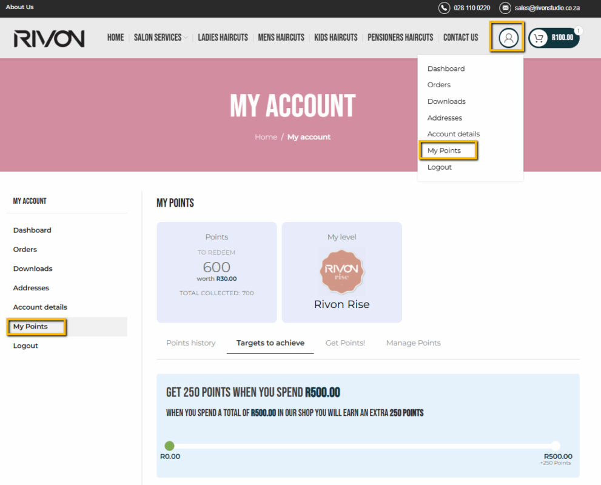Click the phone icon in top bar
The height and width of the screenshot is (485, 601).
444,8
